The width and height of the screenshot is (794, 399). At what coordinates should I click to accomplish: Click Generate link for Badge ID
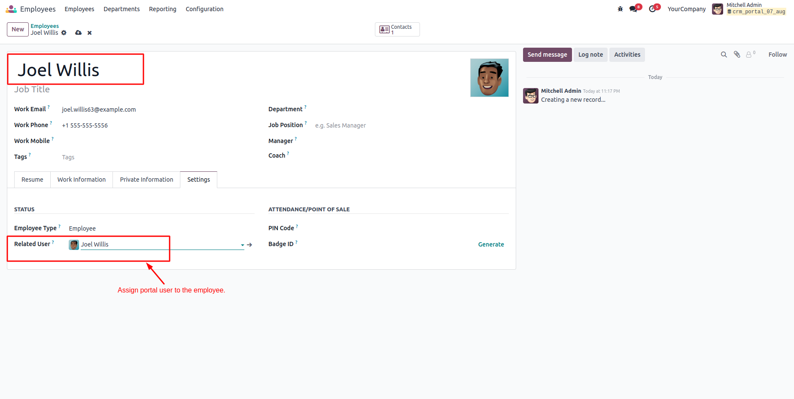(491, 244)
